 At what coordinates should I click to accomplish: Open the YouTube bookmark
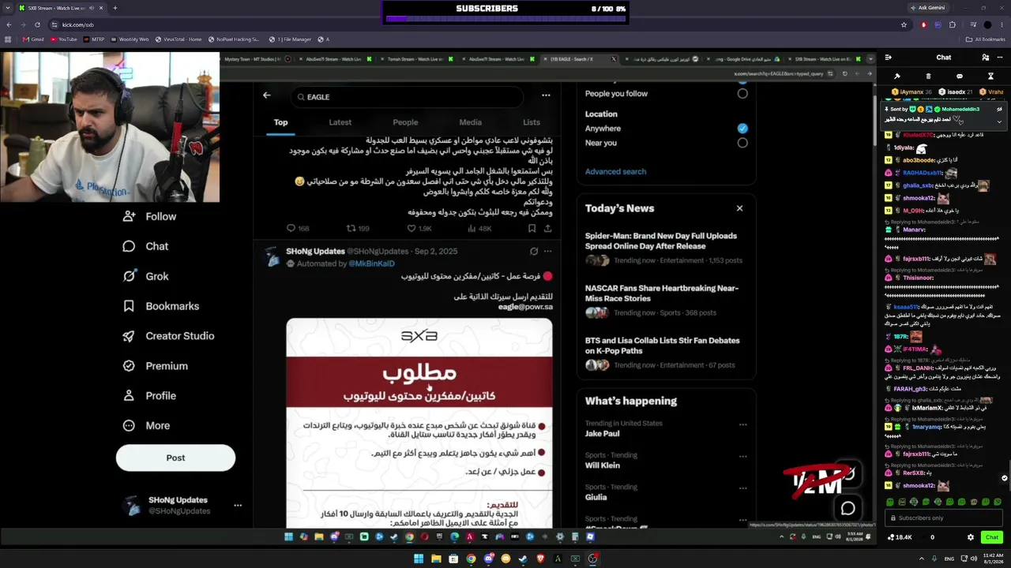pos(64,39)
